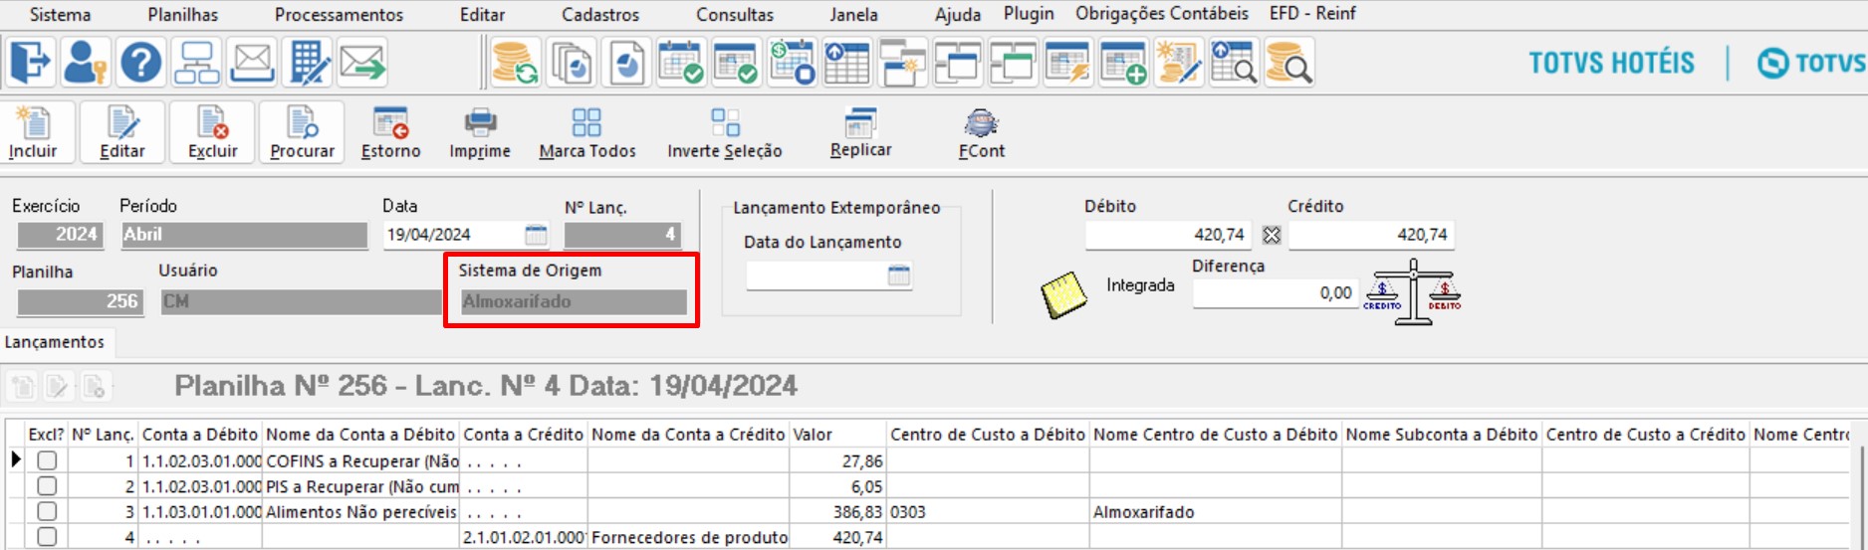Open the stacked pie chart reports icon
This screenshot has width=1868, height=550.
coord(572,63)
